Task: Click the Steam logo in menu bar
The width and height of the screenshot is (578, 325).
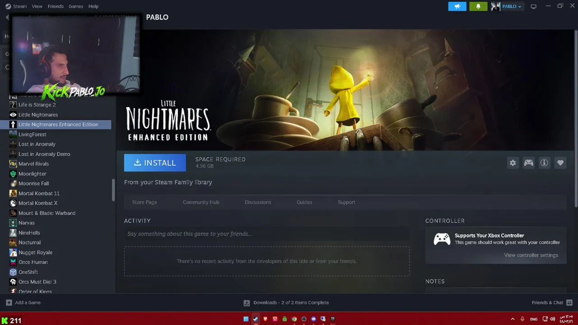Action: tap(8, 6)
